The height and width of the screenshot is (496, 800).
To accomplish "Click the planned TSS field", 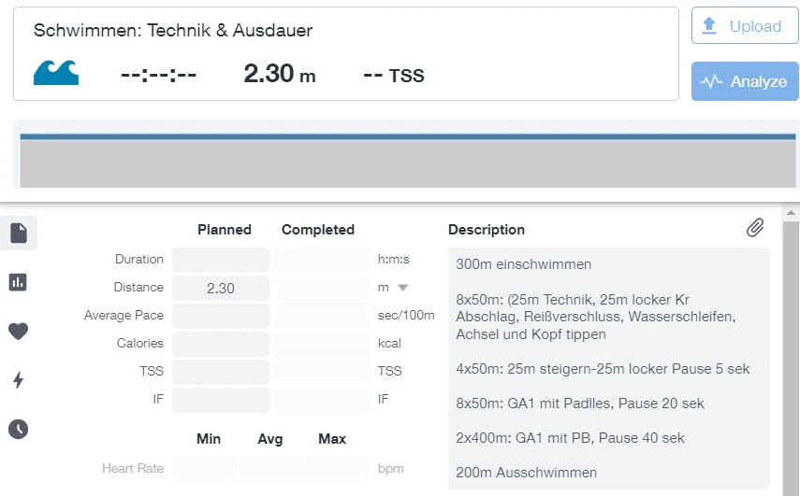I will click(221, 373).
